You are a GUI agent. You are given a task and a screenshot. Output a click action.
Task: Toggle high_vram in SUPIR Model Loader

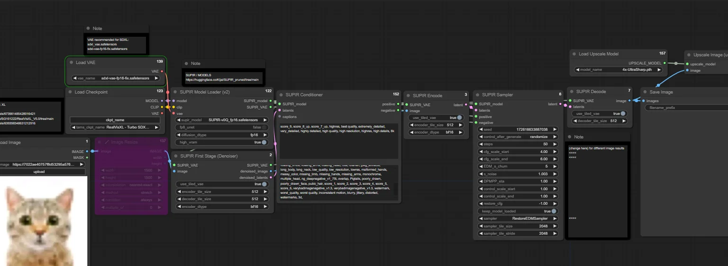click(222, 142)
